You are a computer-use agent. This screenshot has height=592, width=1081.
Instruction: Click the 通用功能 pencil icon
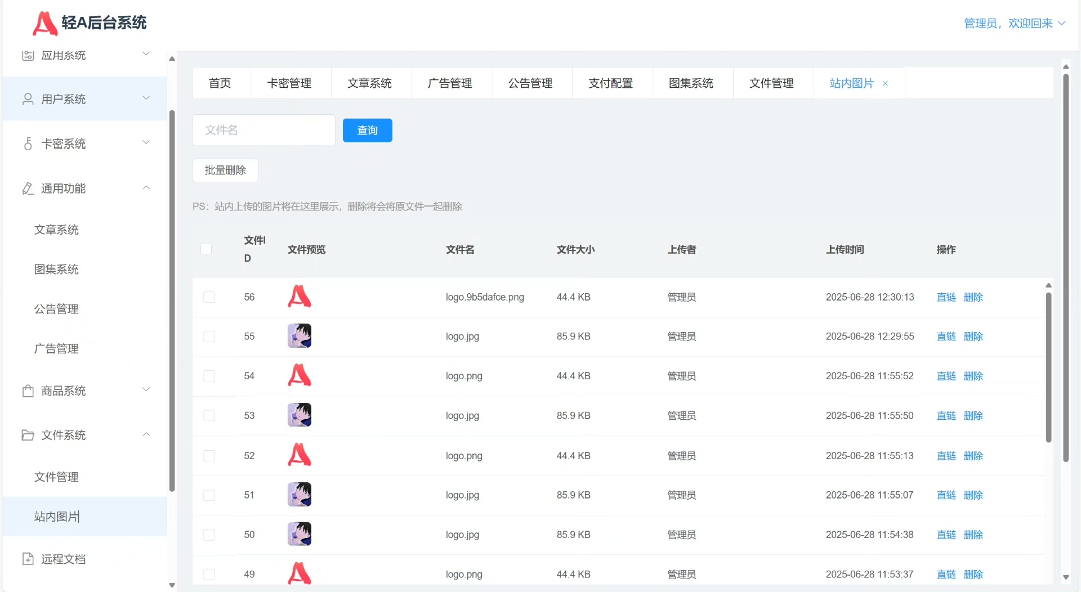tap(28, 189)
